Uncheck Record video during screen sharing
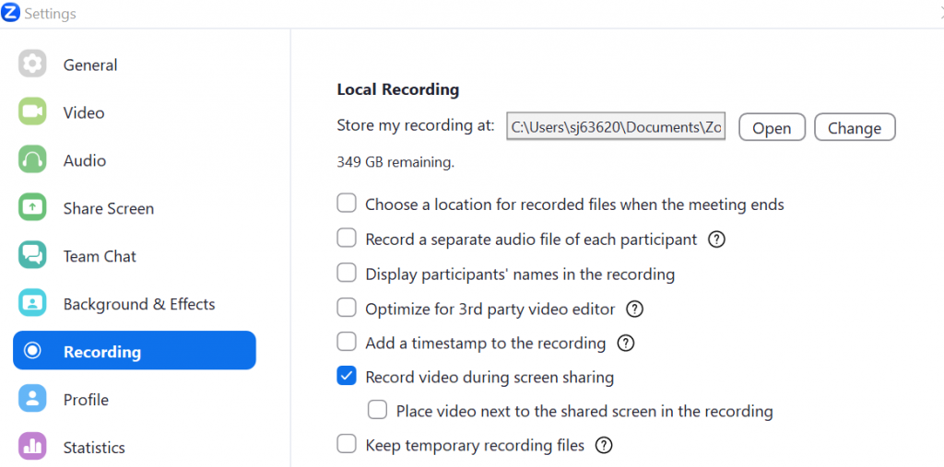The image size is (944, 467). point(347,376)
